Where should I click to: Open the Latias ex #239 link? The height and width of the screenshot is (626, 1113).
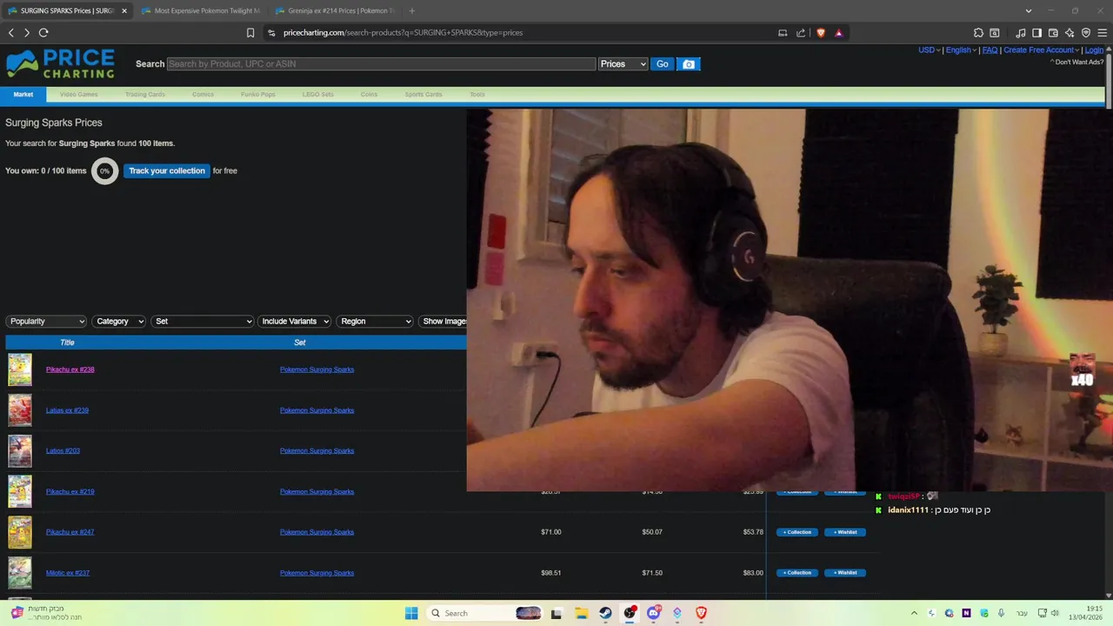[67, 410]
